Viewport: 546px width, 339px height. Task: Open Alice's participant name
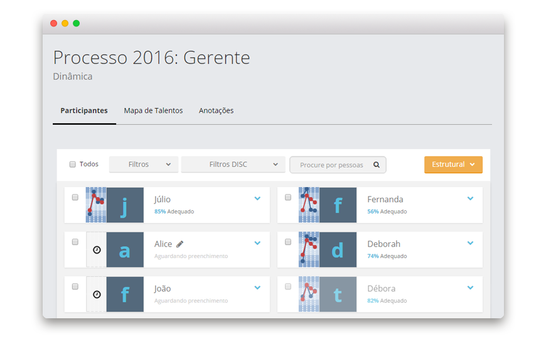point(163,244)
